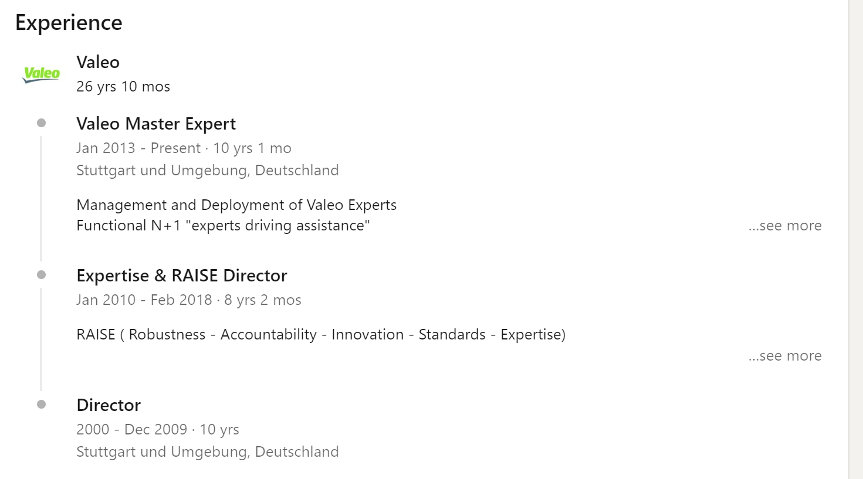The image size is (863, 479).
Task: Click the 26 yrs 10 mos total duration
Action: coord(123,87)
